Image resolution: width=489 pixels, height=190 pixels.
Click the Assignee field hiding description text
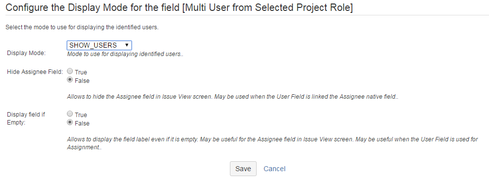233,97
